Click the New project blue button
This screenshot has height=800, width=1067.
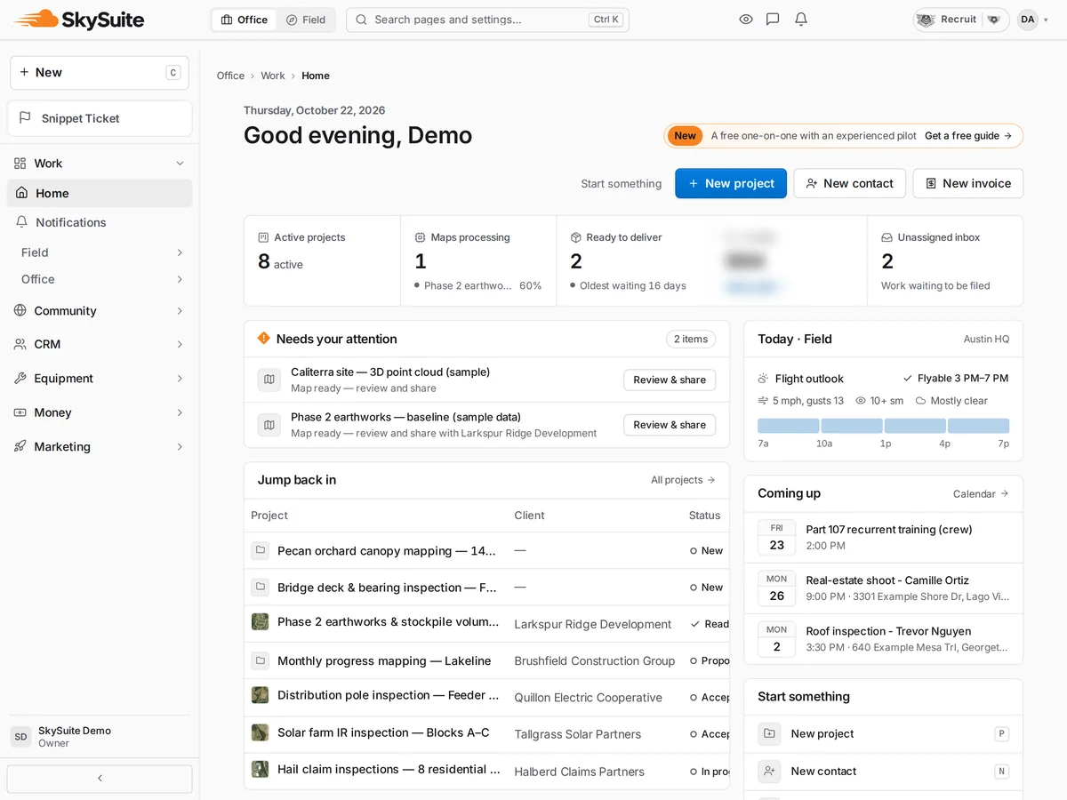(731, 183)
